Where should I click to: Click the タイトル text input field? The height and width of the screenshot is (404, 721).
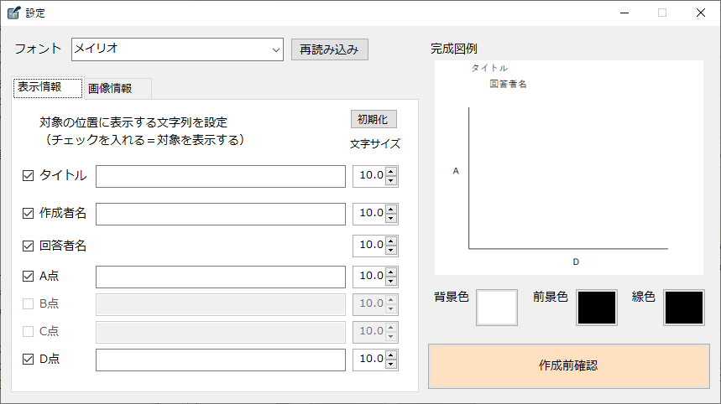[221, 176]
